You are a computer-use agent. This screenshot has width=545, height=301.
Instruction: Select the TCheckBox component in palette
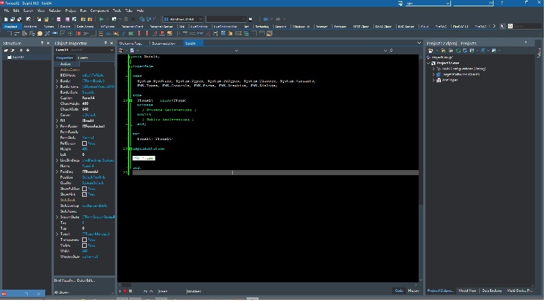coord(62,33)
